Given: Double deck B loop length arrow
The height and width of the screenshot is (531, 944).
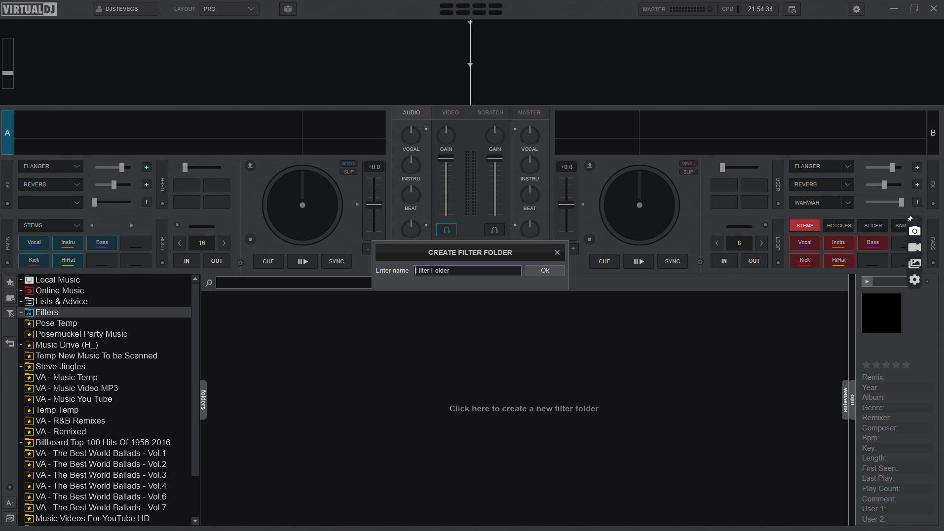Looking at the screenshot, I should point(761,243).
